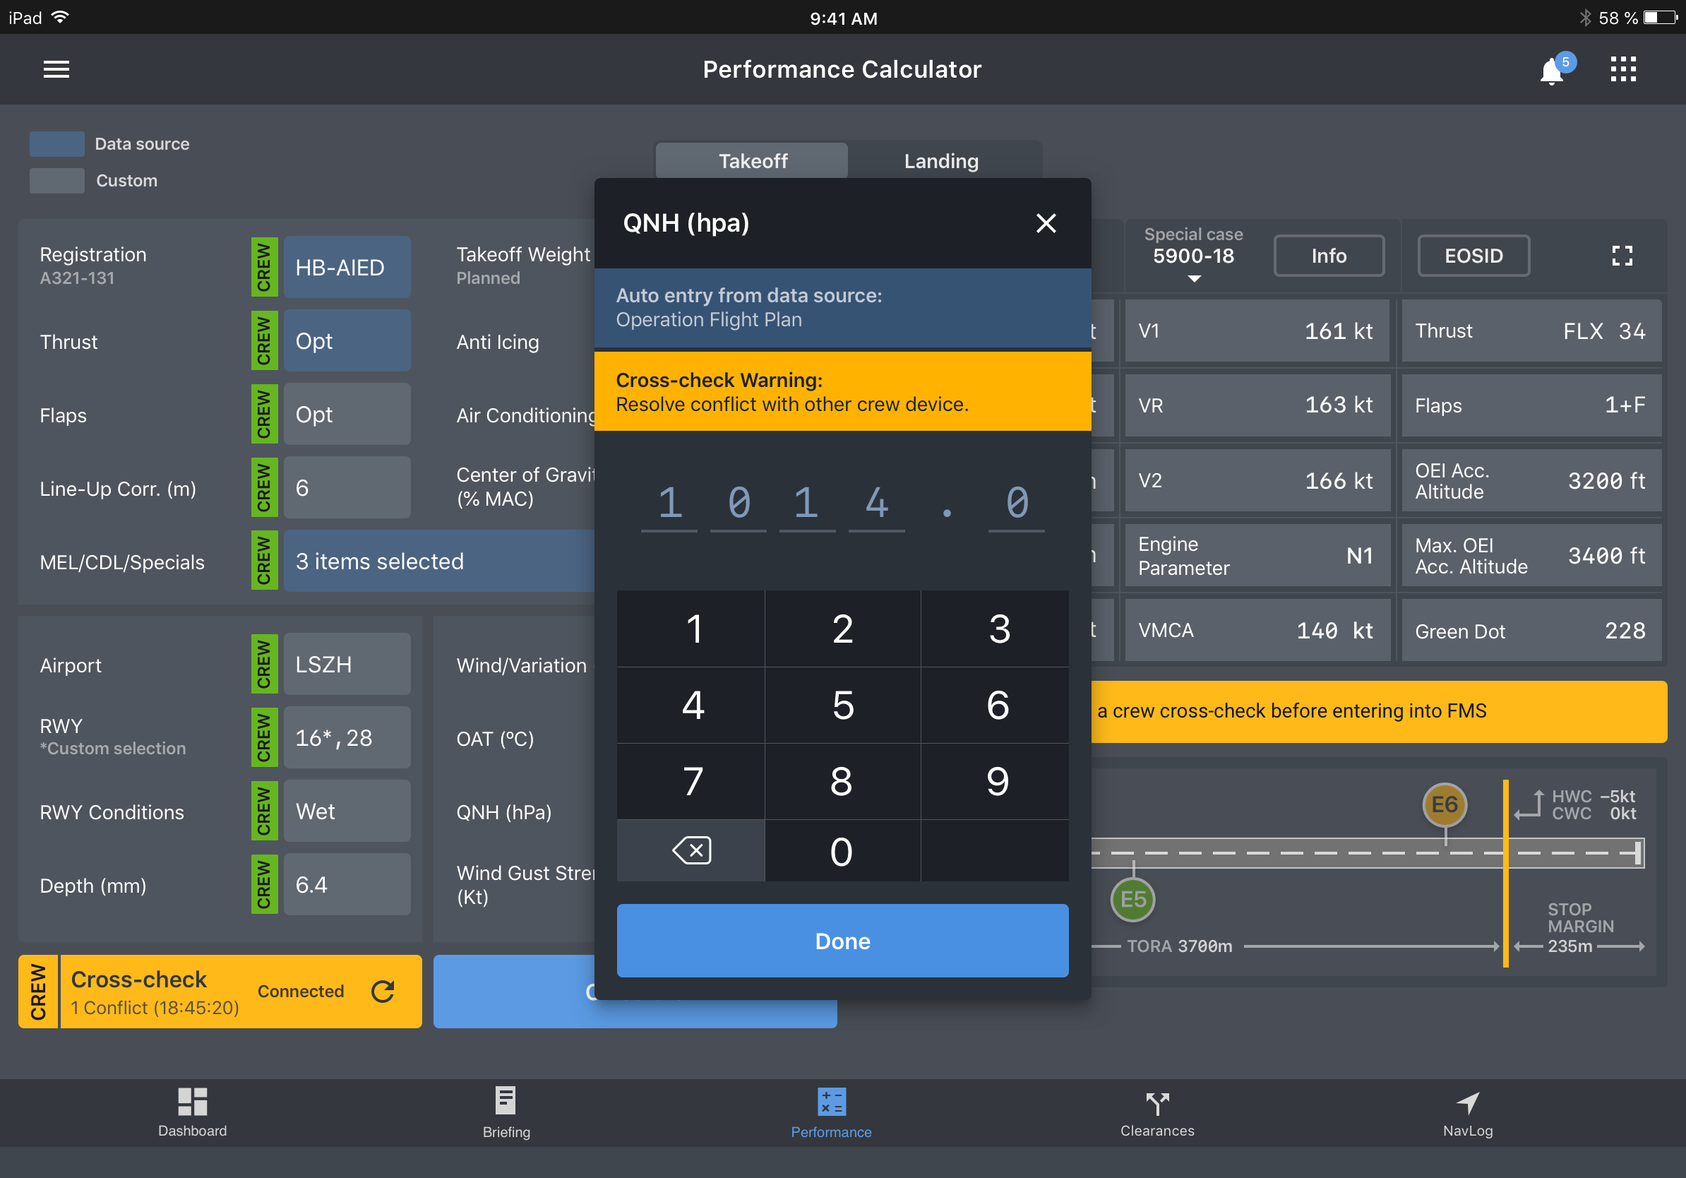The width and height of the screenshot is (1686, 1178).
Task: Open the 3 items selected MEL list
Action: coord(438,561)
